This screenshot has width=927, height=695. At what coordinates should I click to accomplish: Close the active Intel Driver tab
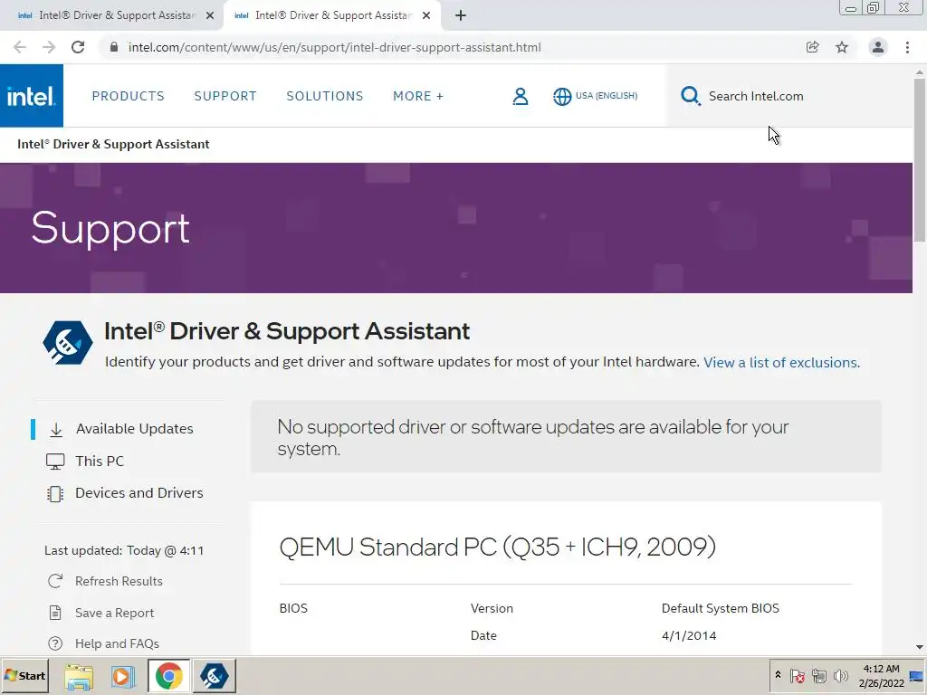426,15
